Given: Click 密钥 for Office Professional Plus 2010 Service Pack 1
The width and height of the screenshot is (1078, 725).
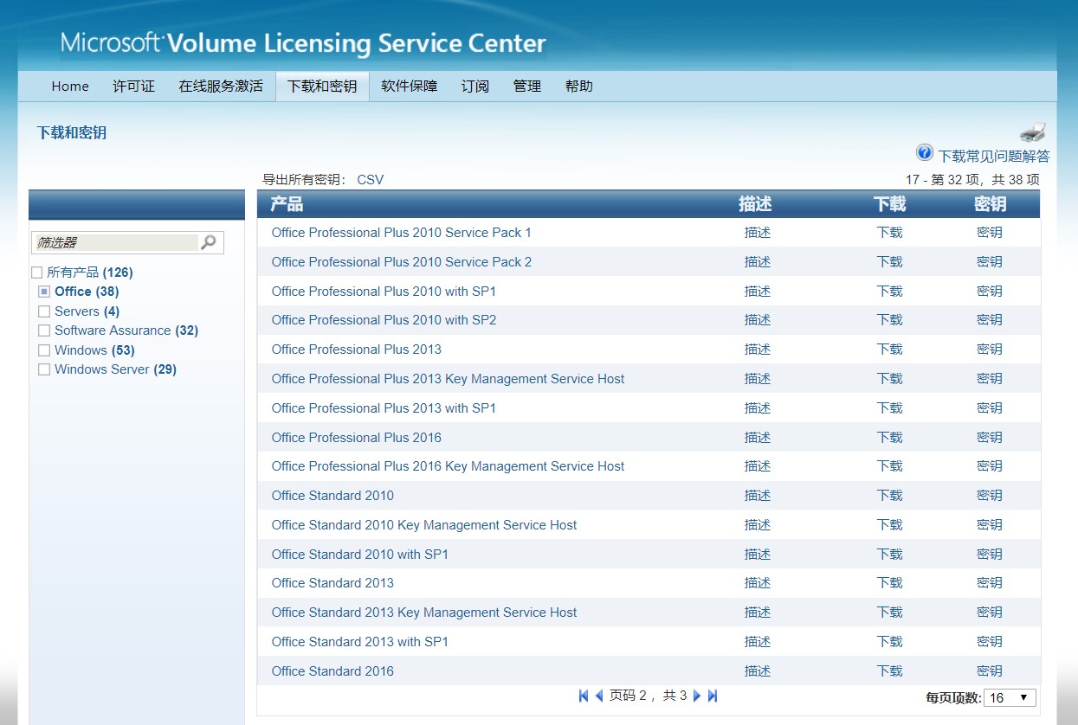Looking at the screenshot, I should 990,233.
